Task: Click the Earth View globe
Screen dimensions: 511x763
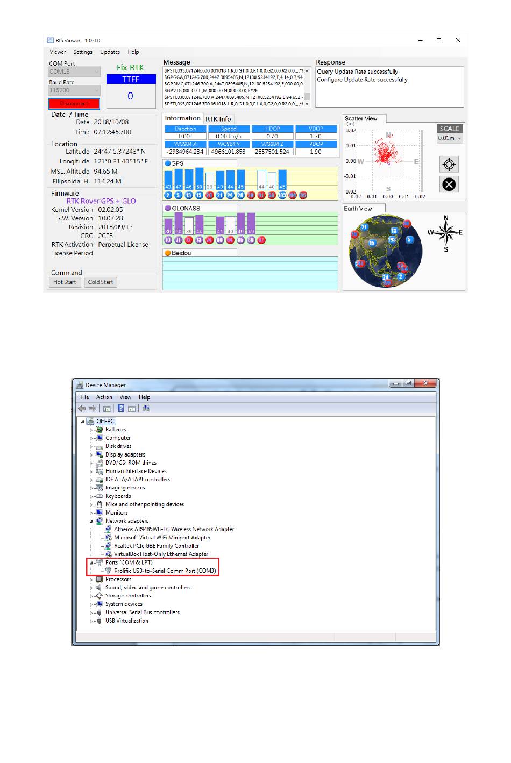Action: click(x=385, y=251)
